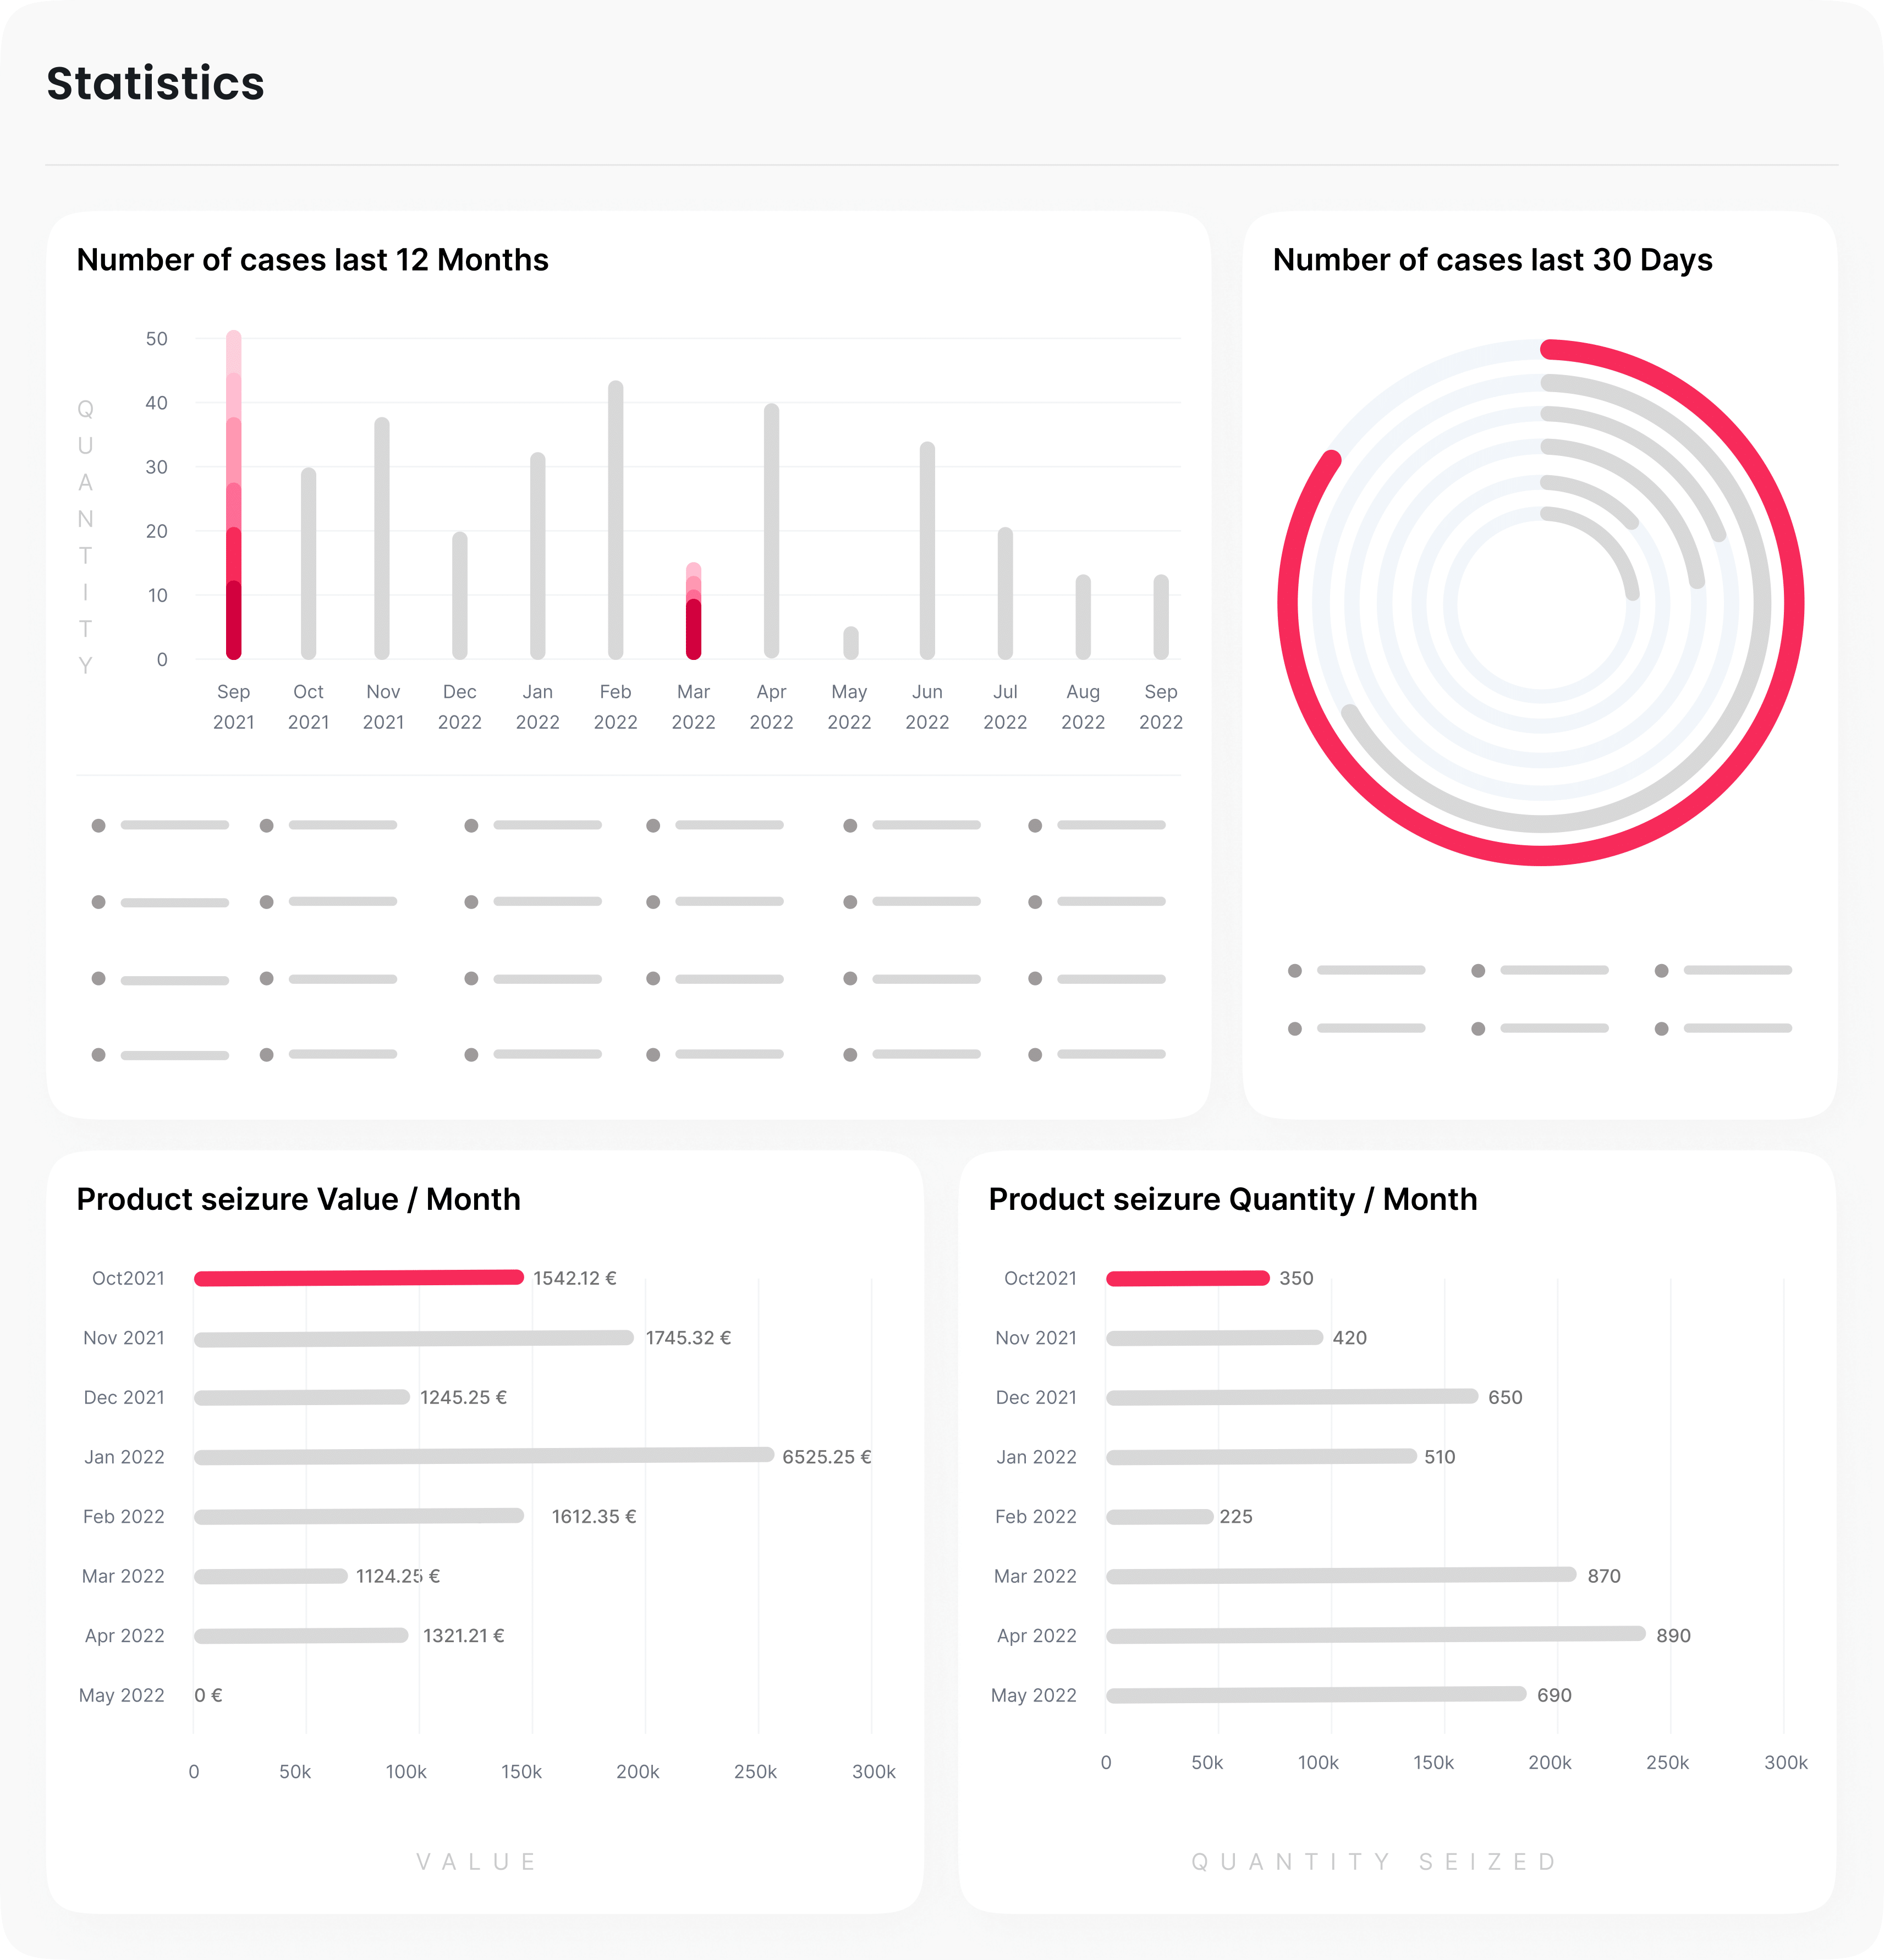Click the '50' tick on Quantity y-axis
The height and width of the screenshot is (1960, 1884).
156,339
